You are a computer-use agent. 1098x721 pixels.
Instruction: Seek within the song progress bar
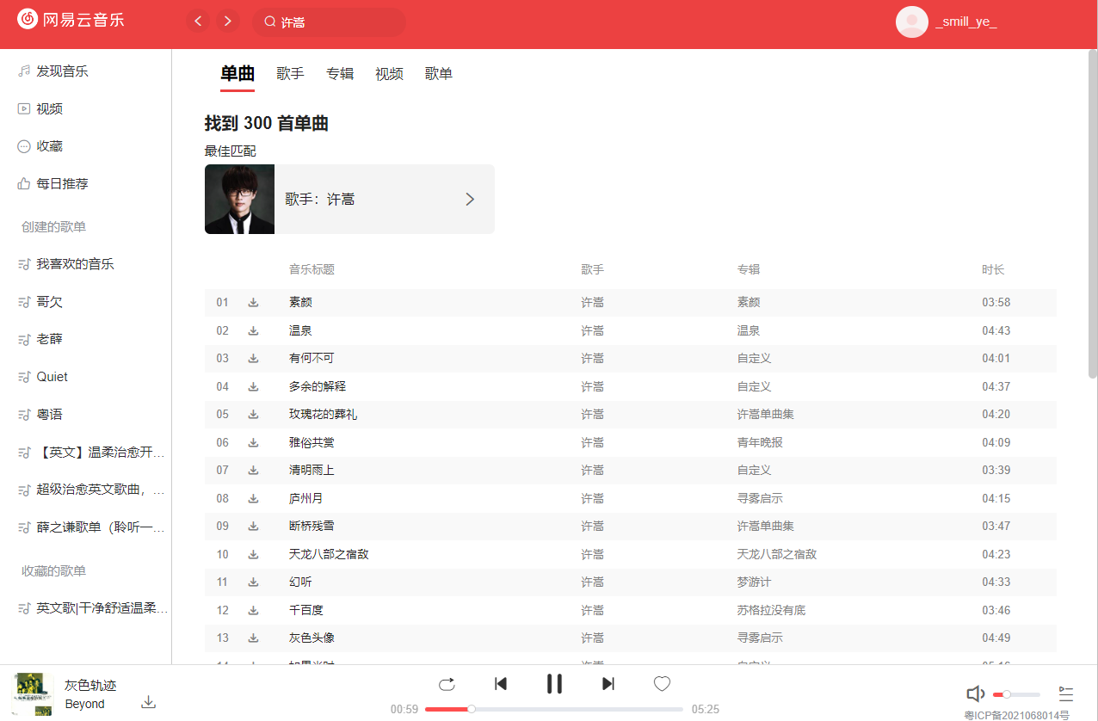pos(554,709)
